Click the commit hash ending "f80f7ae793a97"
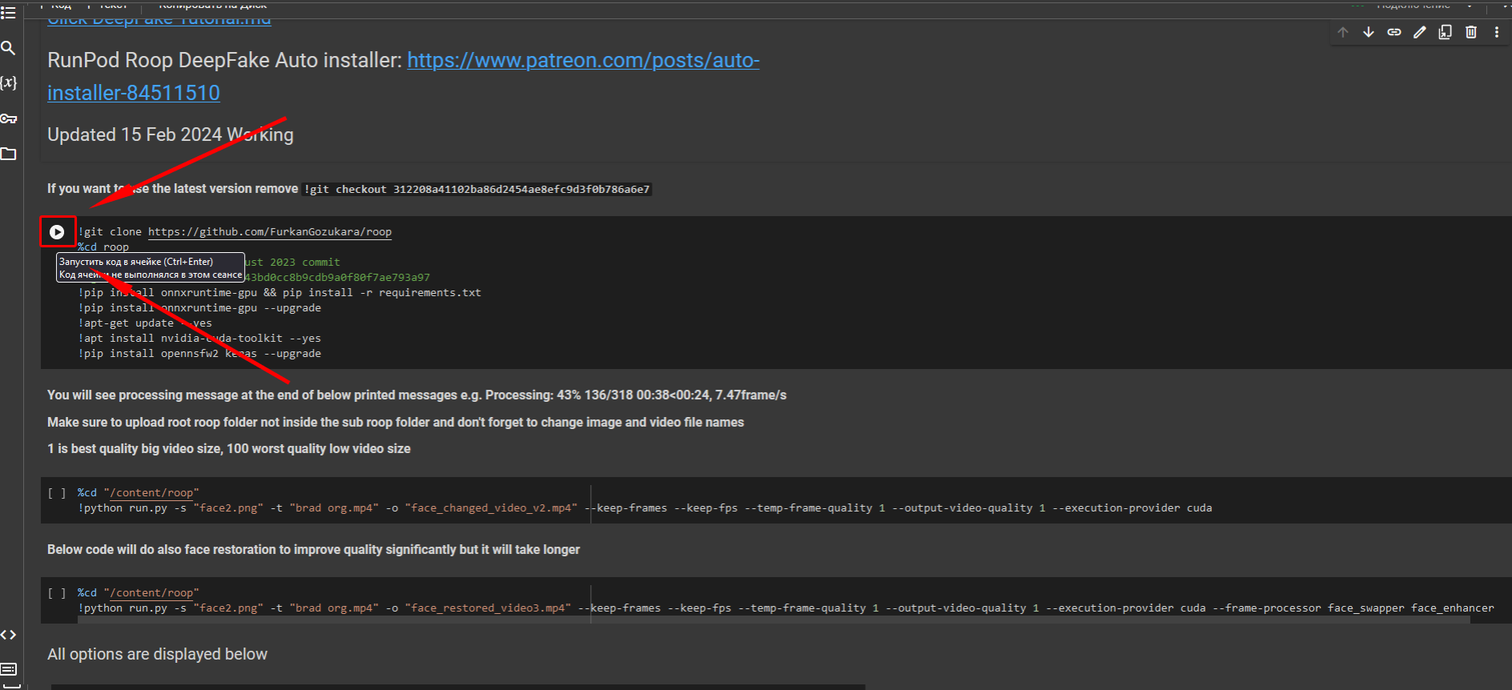Image resolution: width=1512 pixels, height=690 pixels. tap(337, 278)
